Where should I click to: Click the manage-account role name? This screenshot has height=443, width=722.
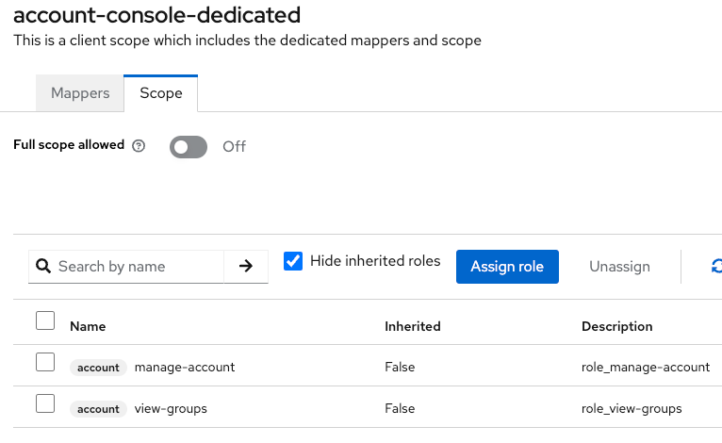(185, 368)
